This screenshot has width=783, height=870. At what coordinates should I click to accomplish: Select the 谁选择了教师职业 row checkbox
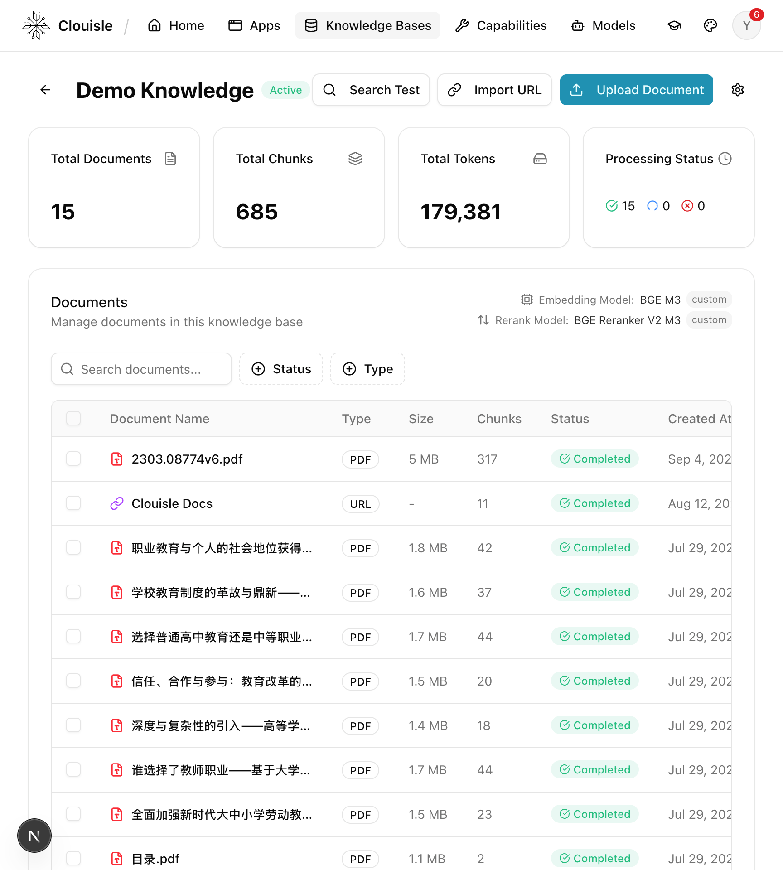click(x=73, y=769)
